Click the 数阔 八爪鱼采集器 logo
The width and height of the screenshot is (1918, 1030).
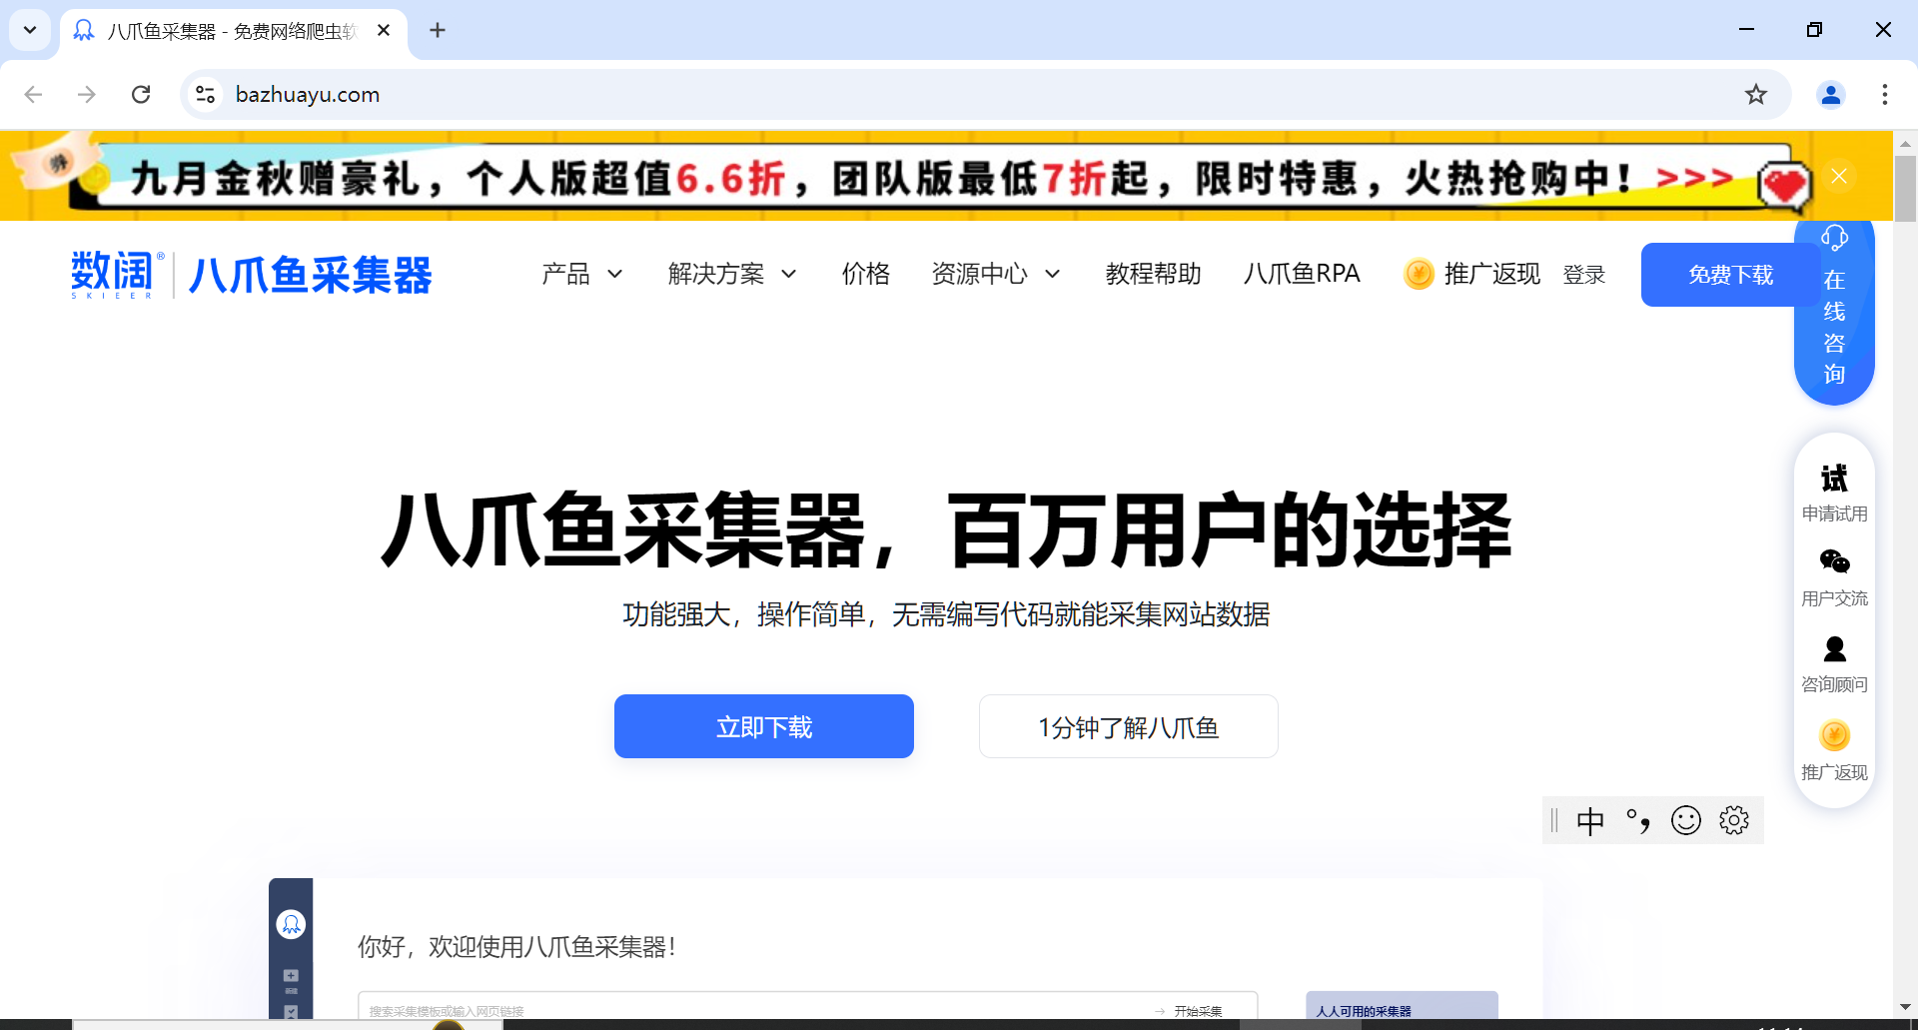pyautogui.click(x=251, y=275)
